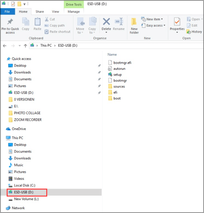Select the boot folder
This screenshot has height=213, width=204.
pyautogui.click(x=114, y=98)
